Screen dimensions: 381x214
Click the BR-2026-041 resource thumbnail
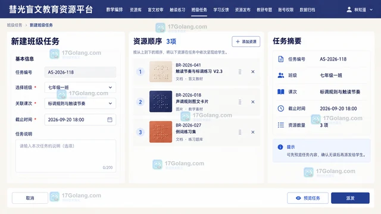161,71
